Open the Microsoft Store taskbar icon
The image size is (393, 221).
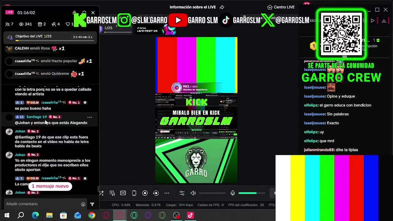64,215
